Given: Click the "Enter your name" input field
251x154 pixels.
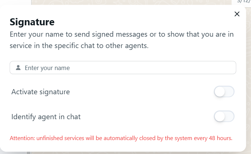Looking at the screenshot, I should point(123,68).
